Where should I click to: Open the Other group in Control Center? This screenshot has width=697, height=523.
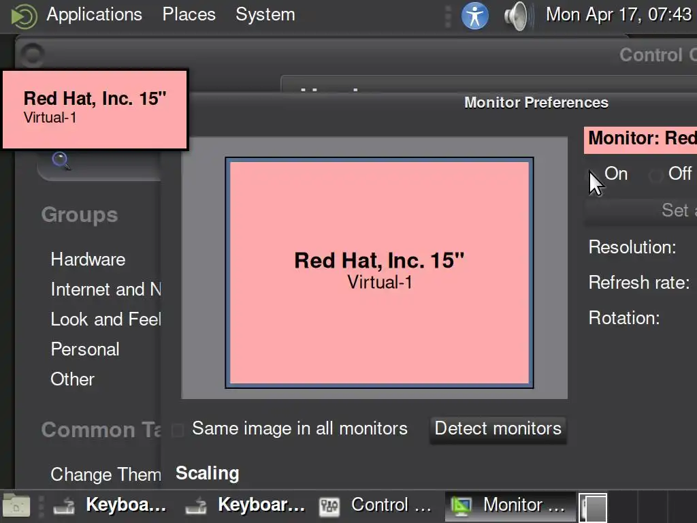[72, 379]
